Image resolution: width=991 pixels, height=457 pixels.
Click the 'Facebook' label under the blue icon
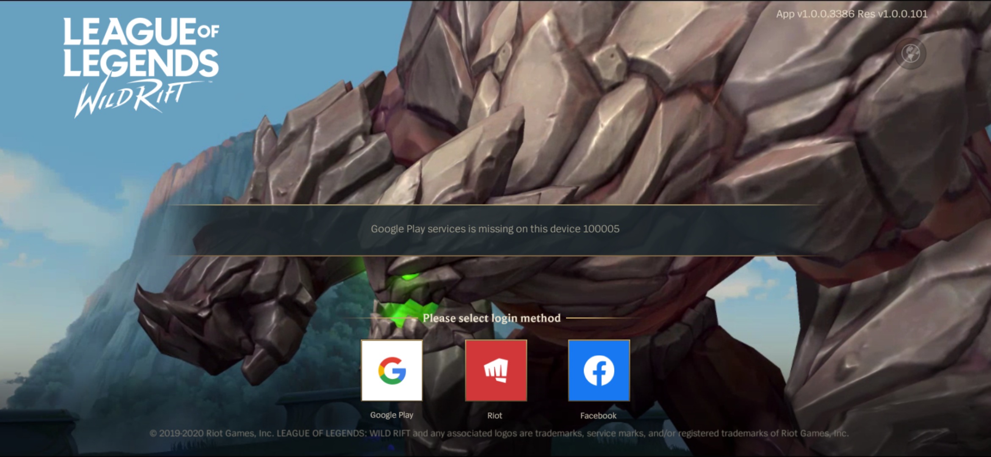click(598, 416)
